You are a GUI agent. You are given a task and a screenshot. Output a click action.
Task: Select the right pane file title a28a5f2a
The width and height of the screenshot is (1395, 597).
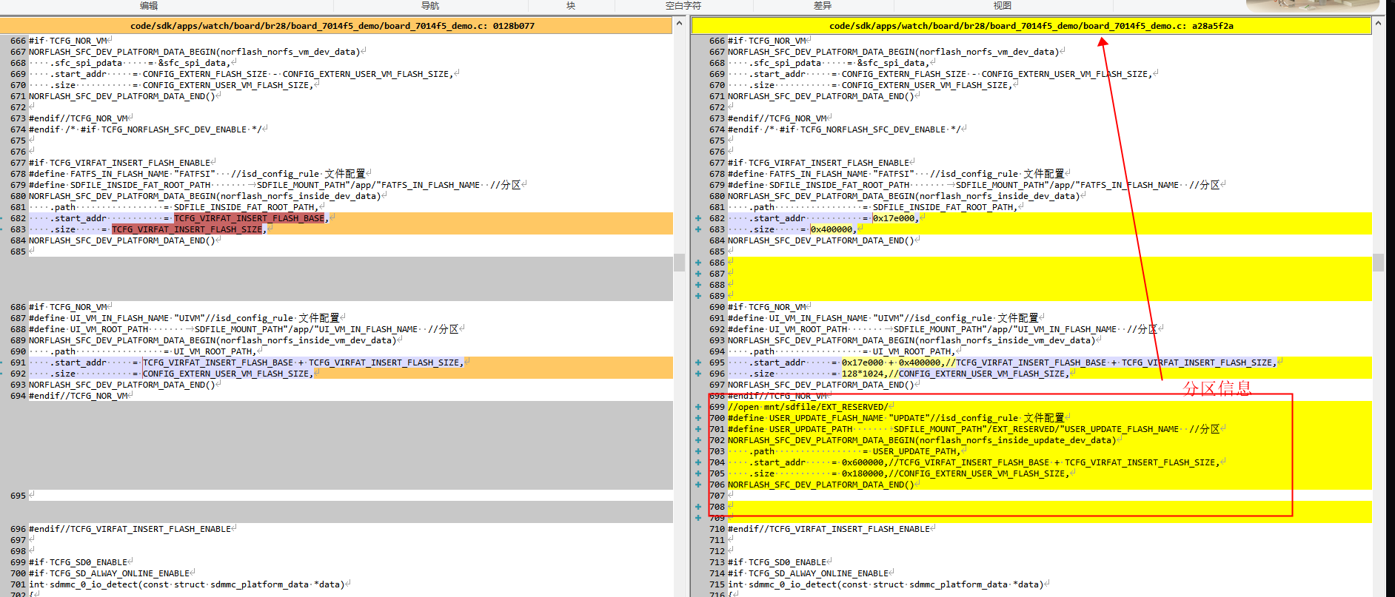1031,26
